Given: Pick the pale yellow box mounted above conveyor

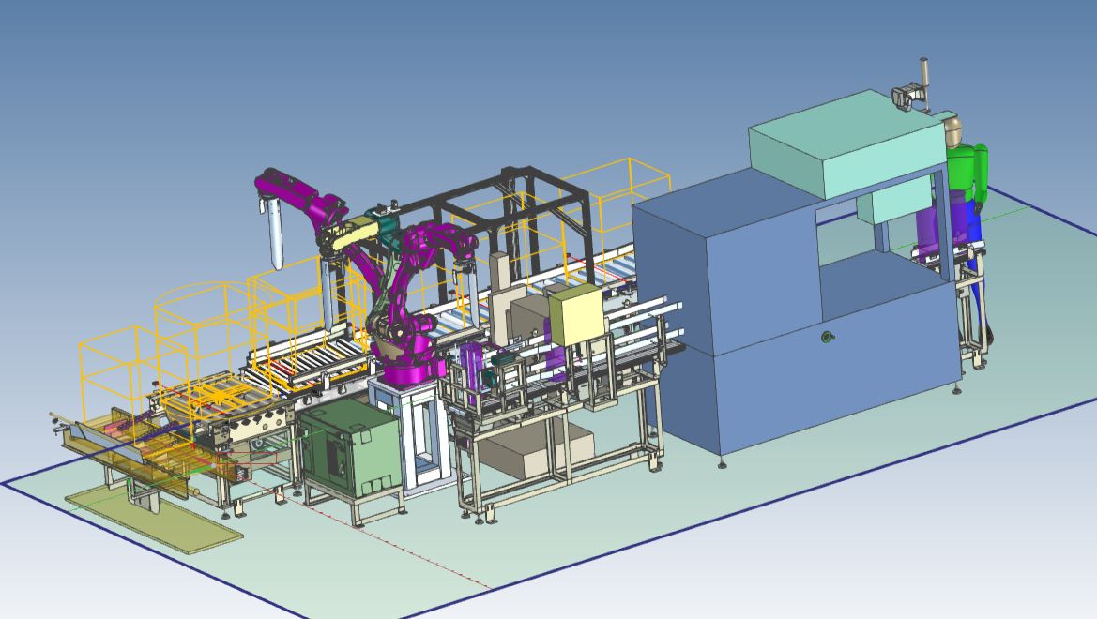Looking at the screenshot, I should click(x=576, y=317).
